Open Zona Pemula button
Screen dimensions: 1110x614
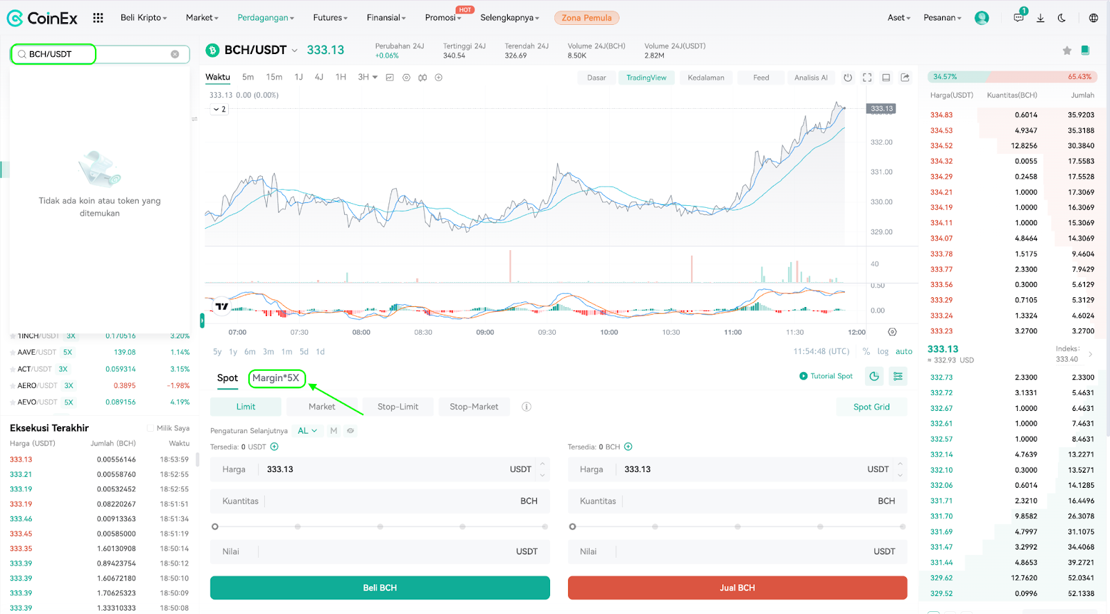click(587, 18)
